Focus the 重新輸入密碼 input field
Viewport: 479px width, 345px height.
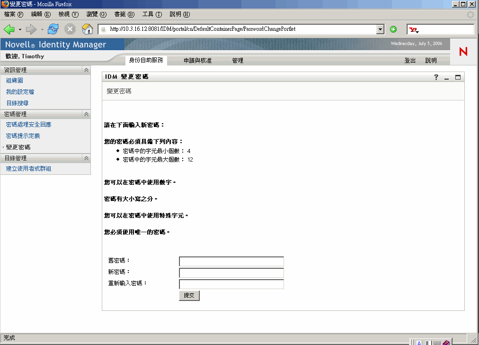[231, 284]
